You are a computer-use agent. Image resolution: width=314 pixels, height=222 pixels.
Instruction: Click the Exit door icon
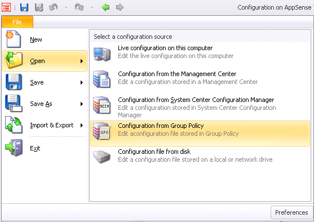tap(14, 148)
